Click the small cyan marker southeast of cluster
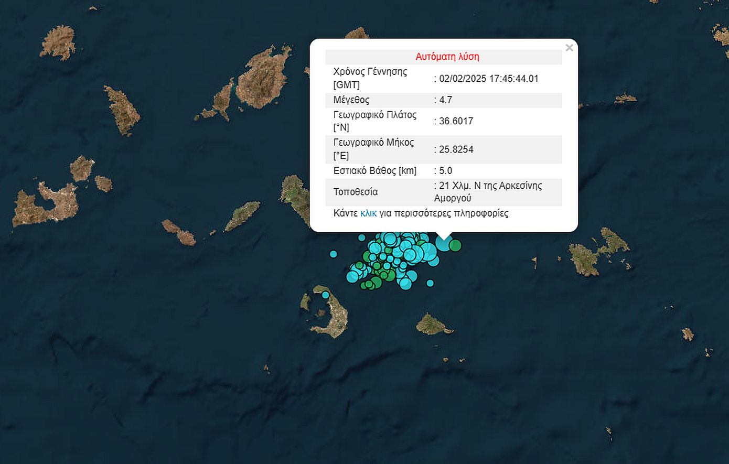Screen dimensions: 729x464 point(430,283)
